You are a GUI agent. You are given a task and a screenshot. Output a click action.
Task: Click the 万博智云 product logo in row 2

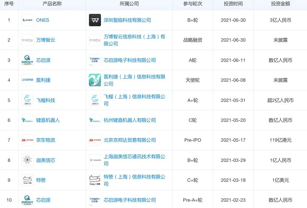[x=27, y=40]
